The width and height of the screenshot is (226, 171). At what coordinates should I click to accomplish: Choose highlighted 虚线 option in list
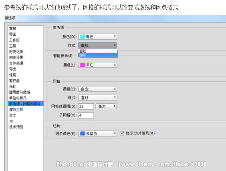click(98, 55)
